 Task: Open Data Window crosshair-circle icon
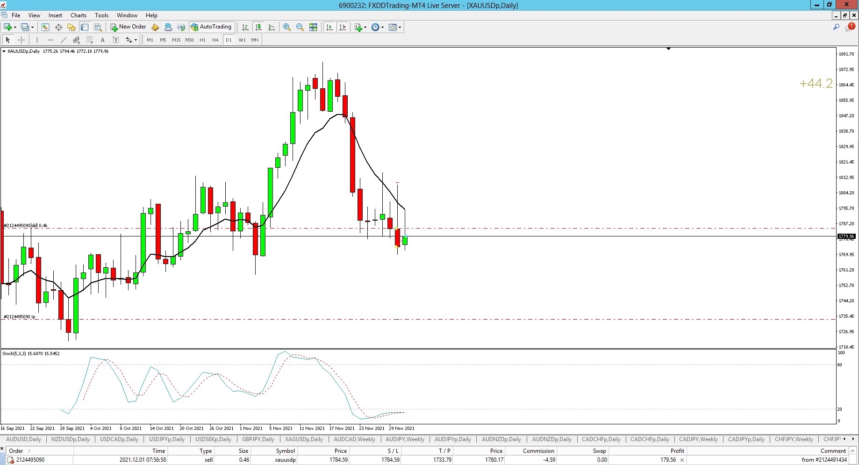point(58,27)
